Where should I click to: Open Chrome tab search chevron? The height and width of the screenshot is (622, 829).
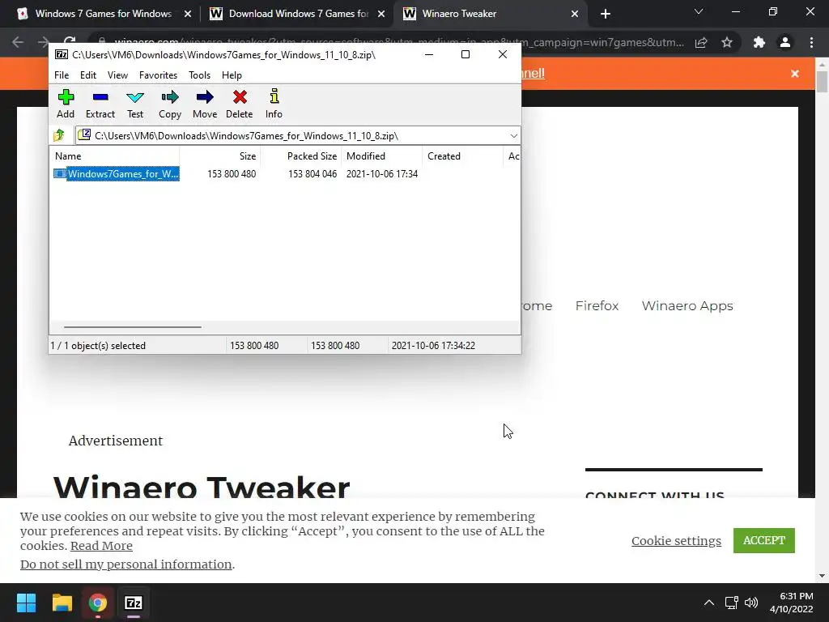(699, 11)
